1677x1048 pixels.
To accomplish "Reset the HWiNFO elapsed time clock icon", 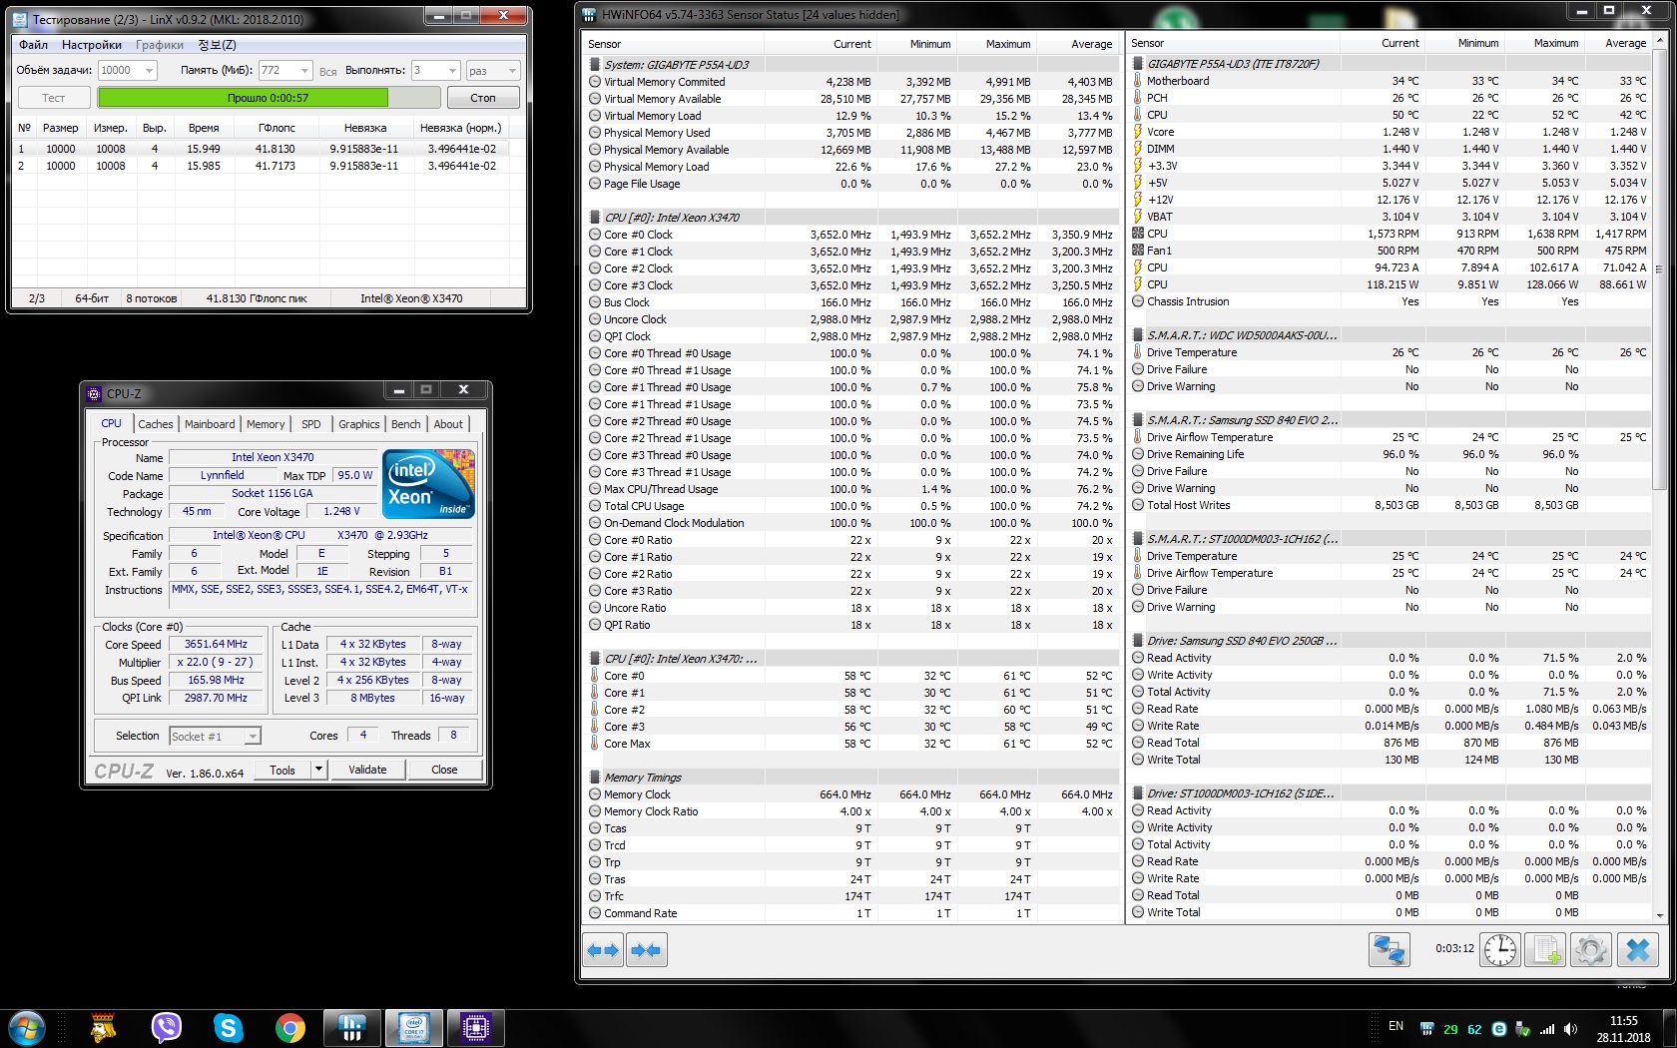I will point(1499,950).
